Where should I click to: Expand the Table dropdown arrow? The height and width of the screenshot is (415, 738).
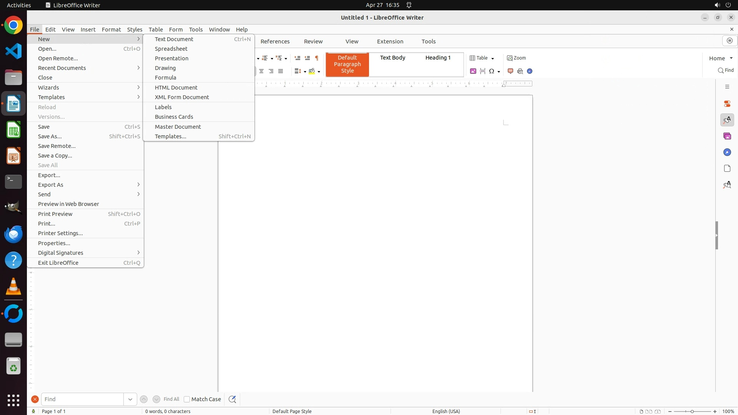pos(492,58)
